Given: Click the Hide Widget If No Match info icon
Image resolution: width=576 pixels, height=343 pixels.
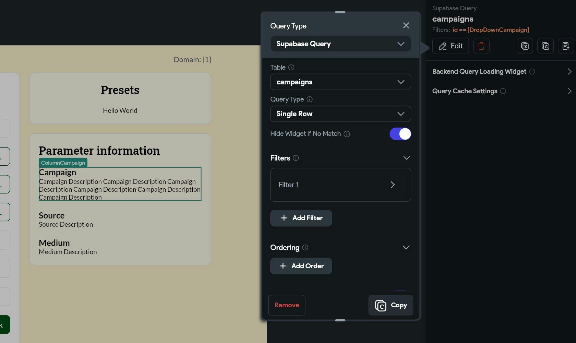Looking at the screenshot, I should (347, 134).
